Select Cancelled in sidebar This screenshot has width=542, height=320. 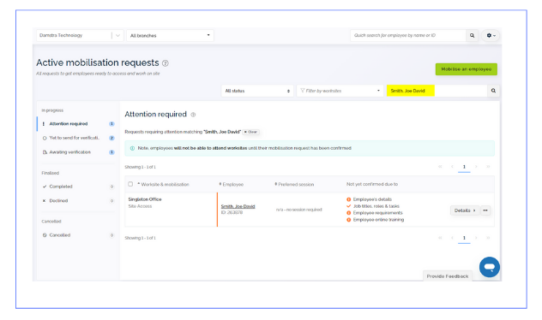(78, 235)
